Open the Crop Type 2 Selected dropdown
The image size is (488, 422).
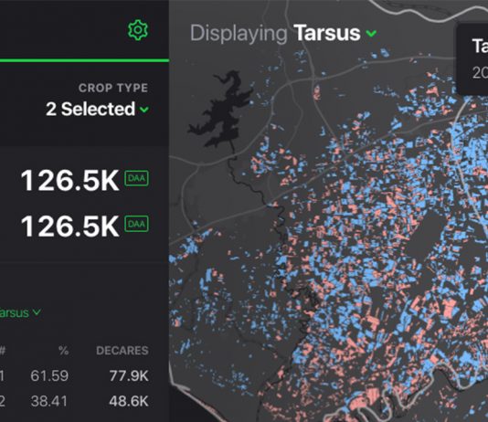98,110
